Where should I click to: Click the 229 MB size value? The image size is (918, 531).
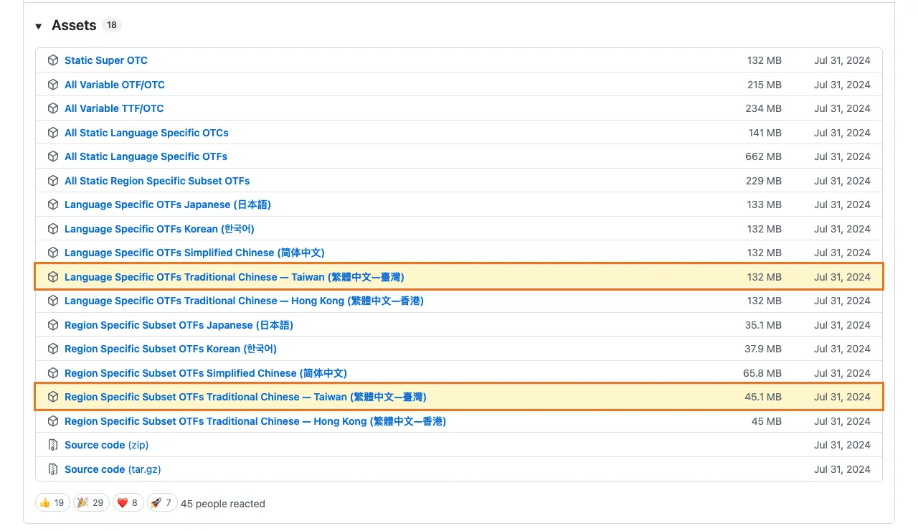click(x=764, y=181)
